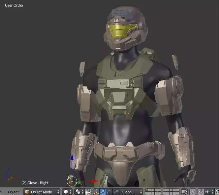The height and width of the screenshot is (195, 219).
Task: Select the rotate manipulator arc icon
Action: click(109, 192)
